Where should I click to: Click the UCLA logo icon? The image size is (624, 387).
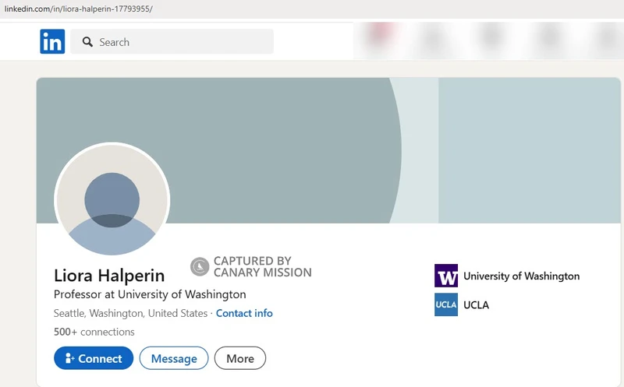(x=446, y=304)
